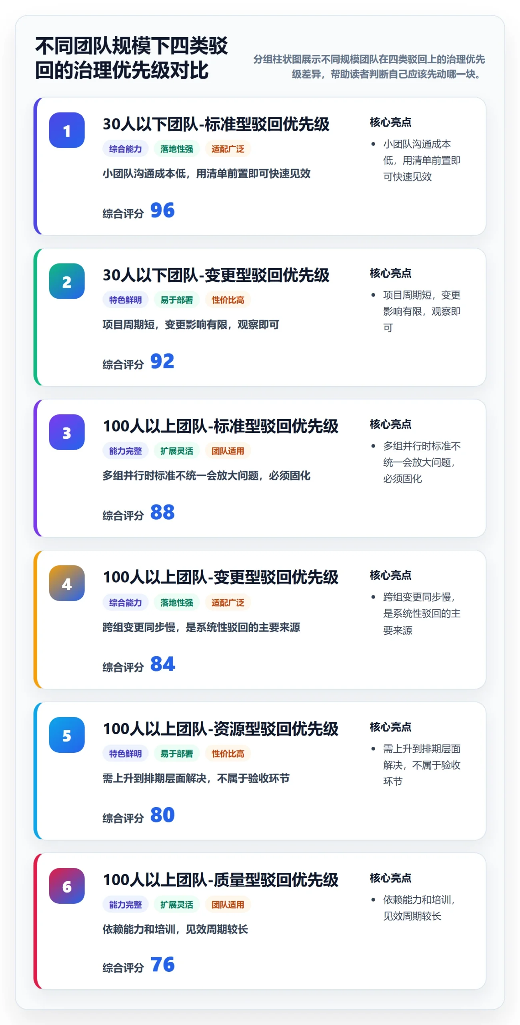
Task: Click the bold description 需上升到排期层面解决，不属于验收环节
Action: [196, 778]
